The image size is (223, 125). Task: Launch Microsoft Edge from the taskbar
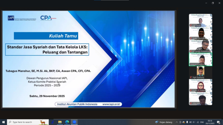tap(67, 122)
